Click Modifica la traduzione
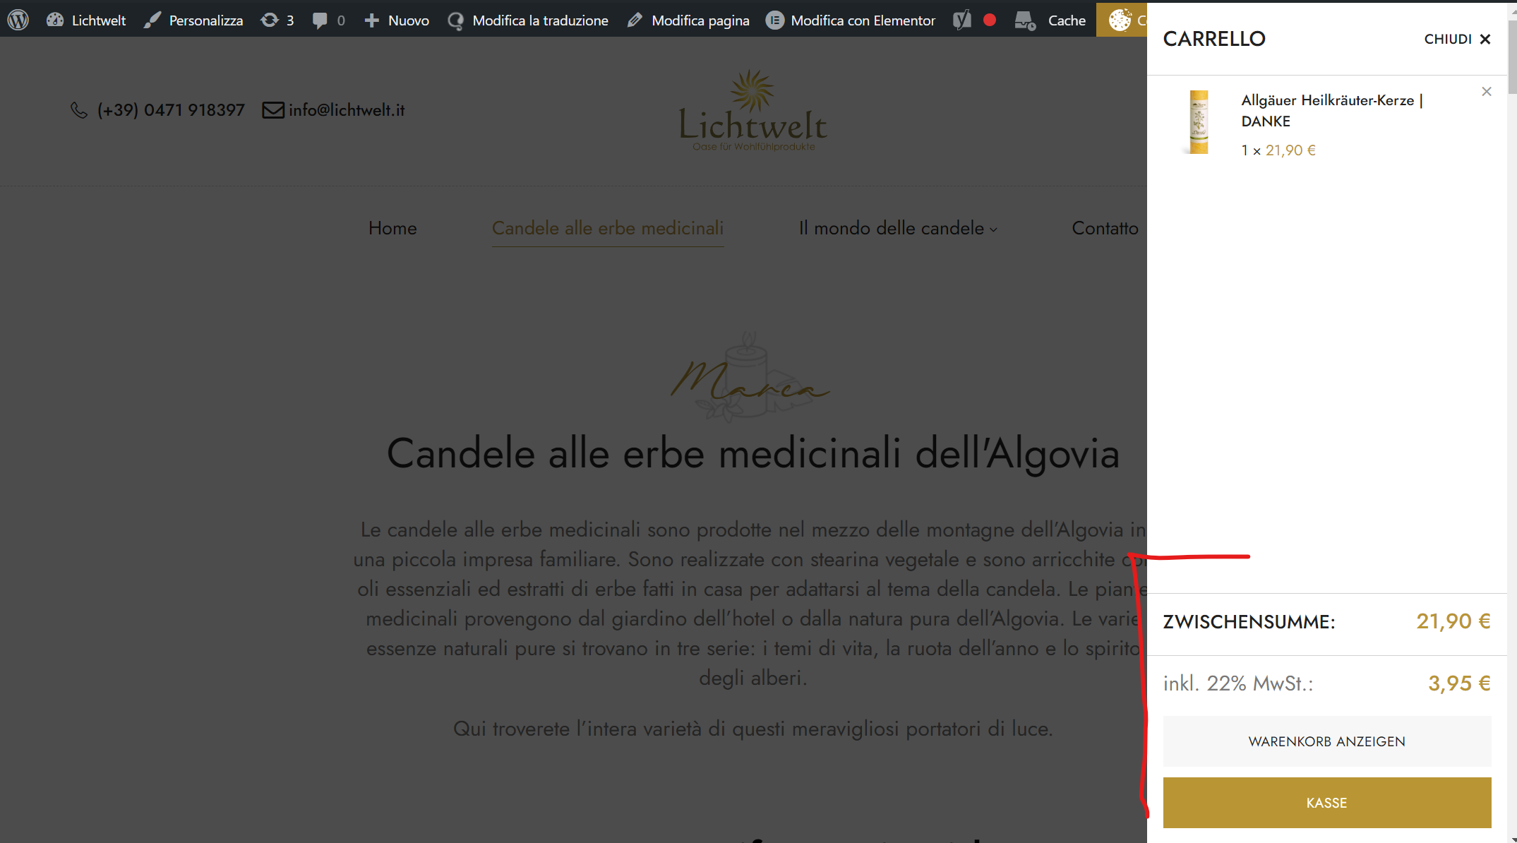Screen dimensions: 1517x843 click(x=528, y=20)
